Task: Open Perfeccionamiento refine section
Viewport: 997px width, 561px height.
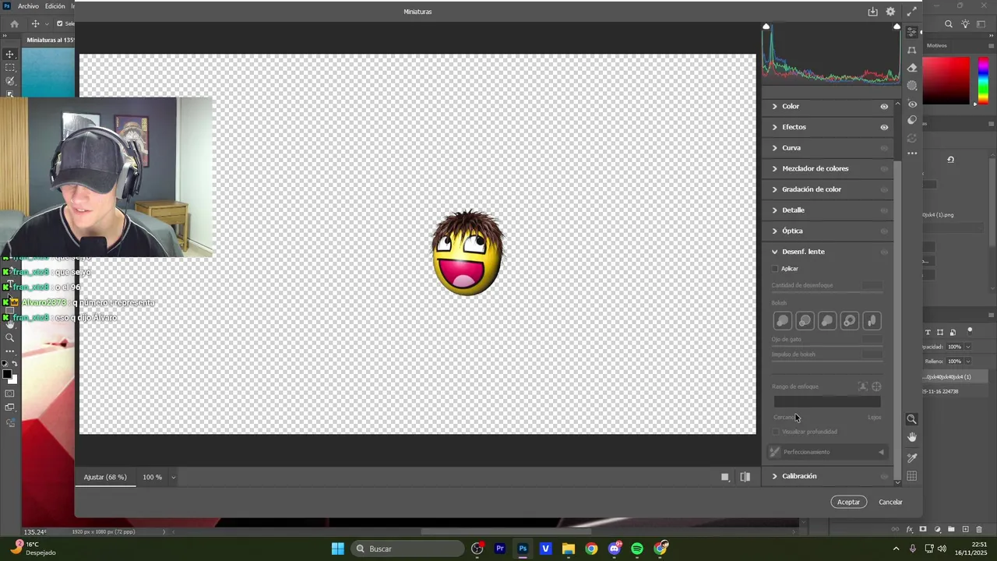Action: coord(828,452)
